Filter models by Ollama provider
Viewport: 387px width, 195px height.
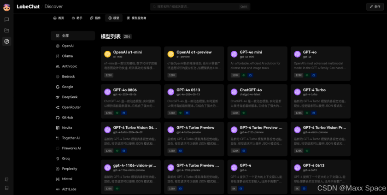click(73, 56)
